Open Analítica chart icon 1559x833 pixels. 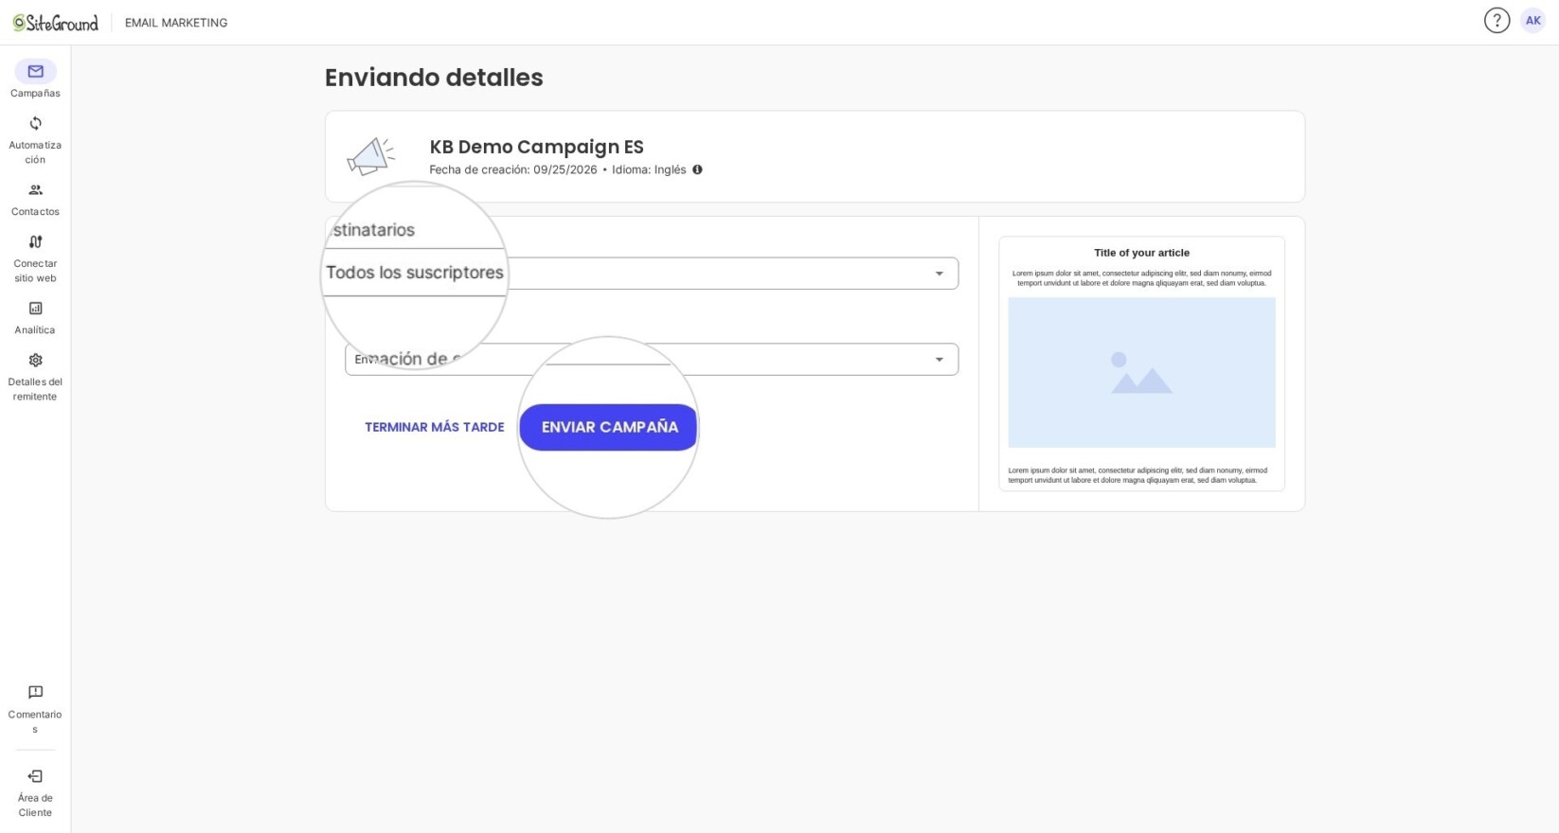pos(35,308)
